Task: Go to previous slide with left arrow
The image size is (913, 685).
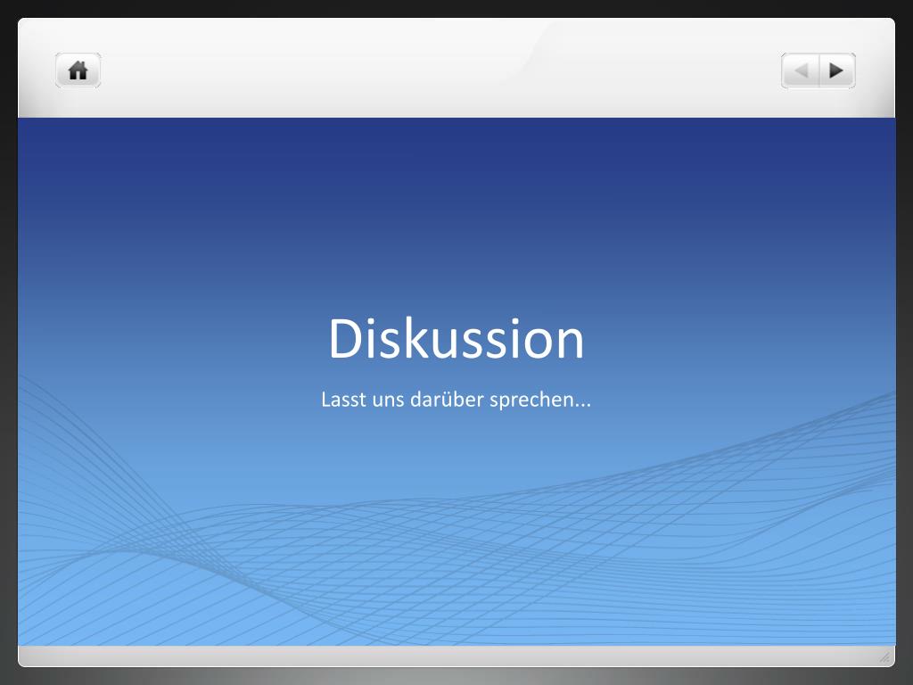Action: [800, 70]
